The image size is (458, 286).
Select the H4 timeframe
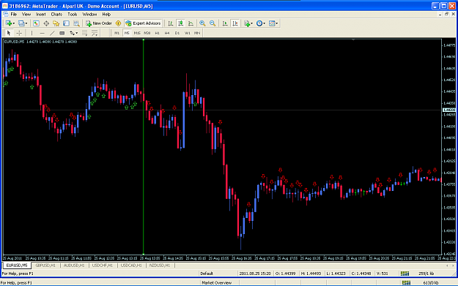pos(167,33)
